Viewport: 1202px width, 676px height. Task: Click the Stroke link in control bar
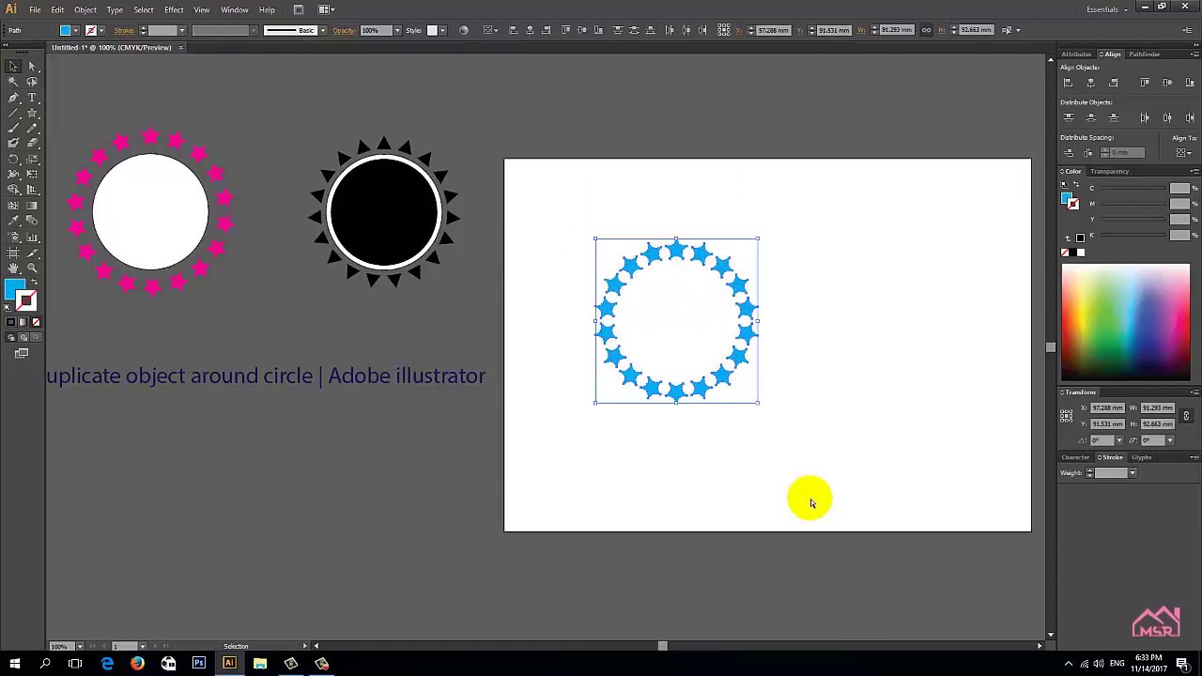pyautogui.click(x=124, y=30)
